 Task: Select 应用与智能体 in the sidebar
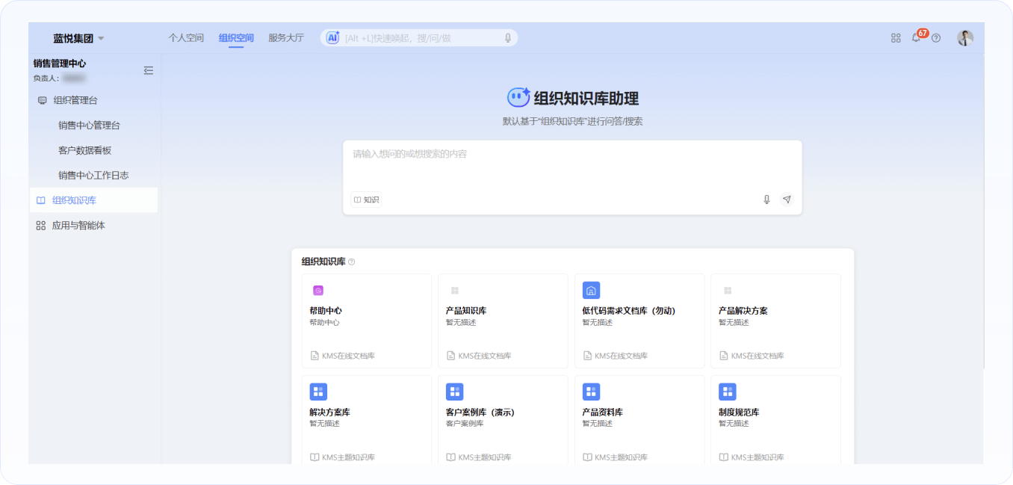[78, 225]
